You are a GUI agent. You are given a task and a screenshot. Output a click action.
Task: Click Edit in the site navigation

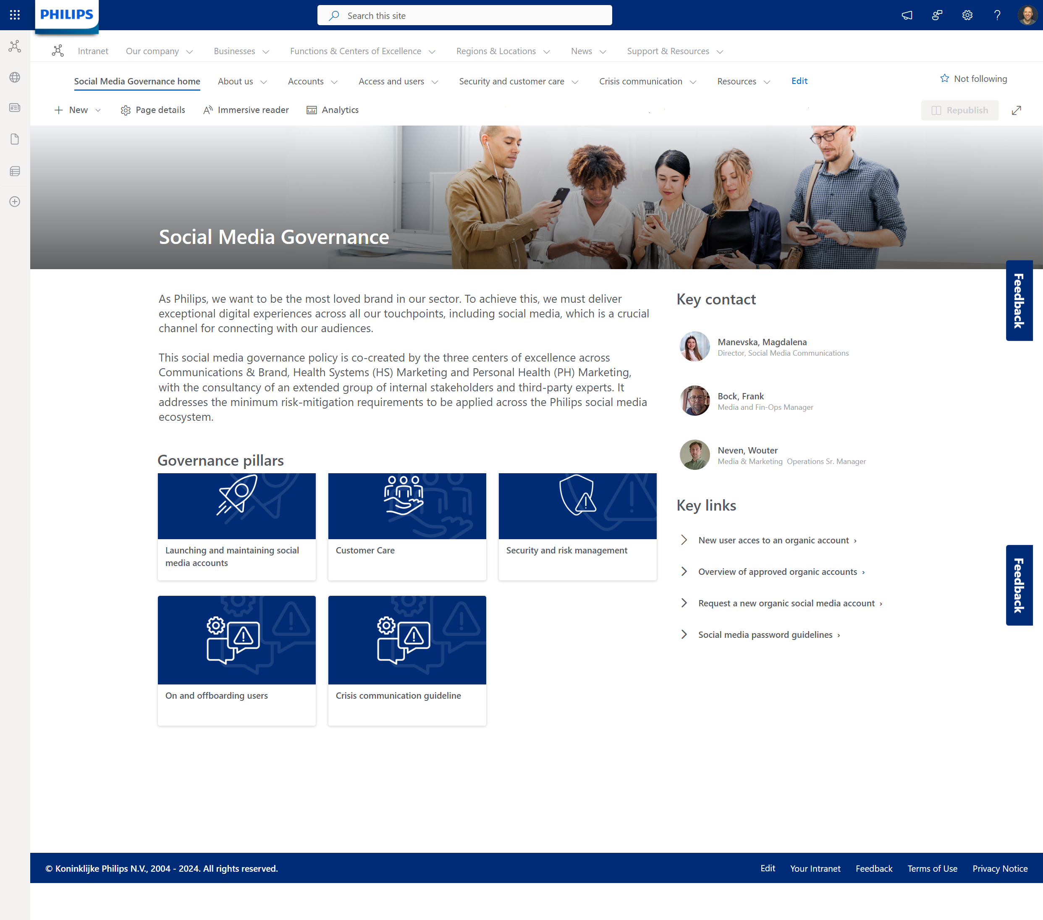(x=799, y=81)
